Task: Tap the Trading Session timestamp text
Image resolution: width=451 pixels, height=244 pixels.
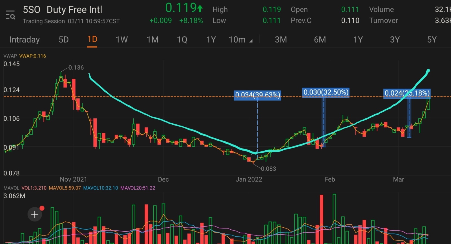Action: pos(71,21)
